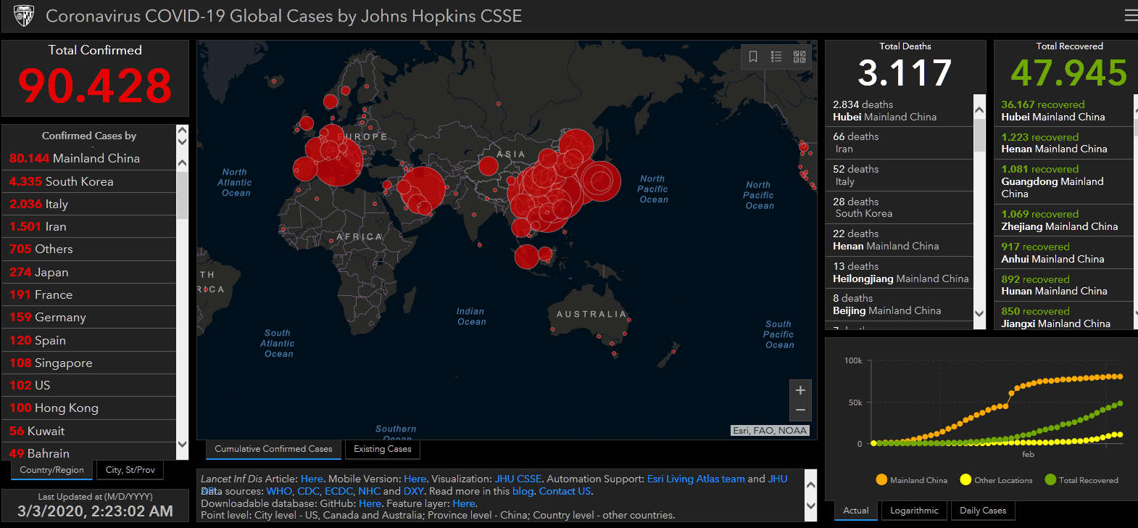Open the Esri Living Atlas team link
1138x528 pixels.
pos(696,479)
